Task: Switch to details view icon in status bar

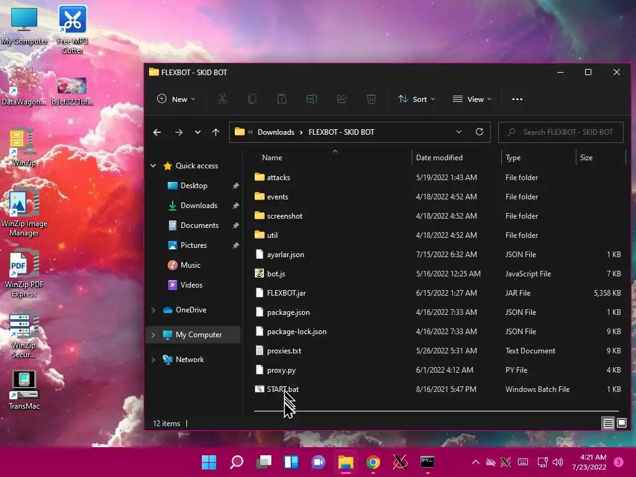Action: pyautogui.click(x=609, y=424)
